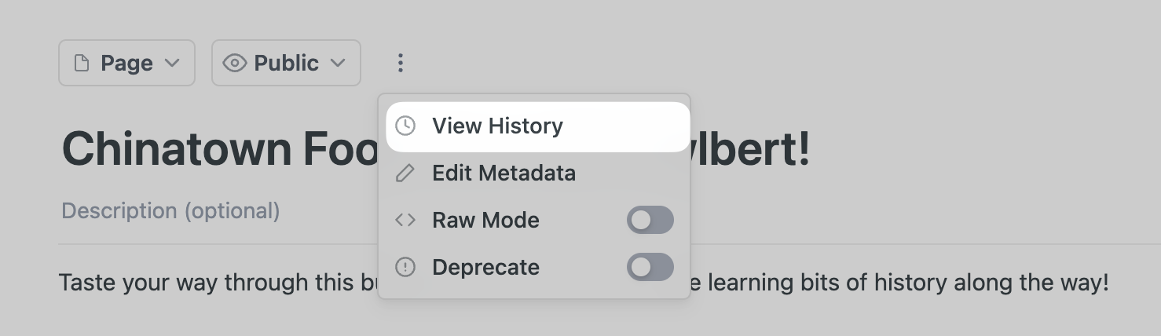Enable the Raw Mode toggle switch
Screen dimensions: 1161x336
click(650, 220)
